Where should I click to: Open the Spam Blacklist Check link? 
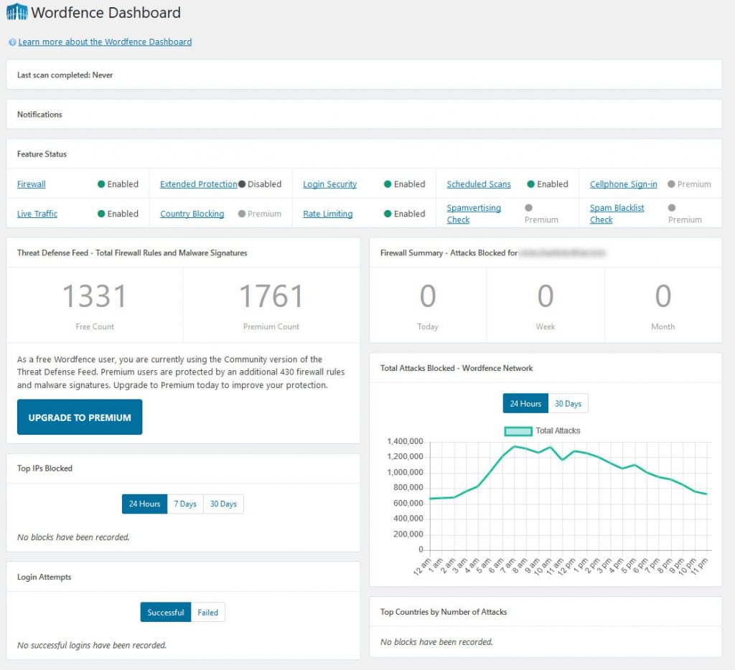coord(617,214)
